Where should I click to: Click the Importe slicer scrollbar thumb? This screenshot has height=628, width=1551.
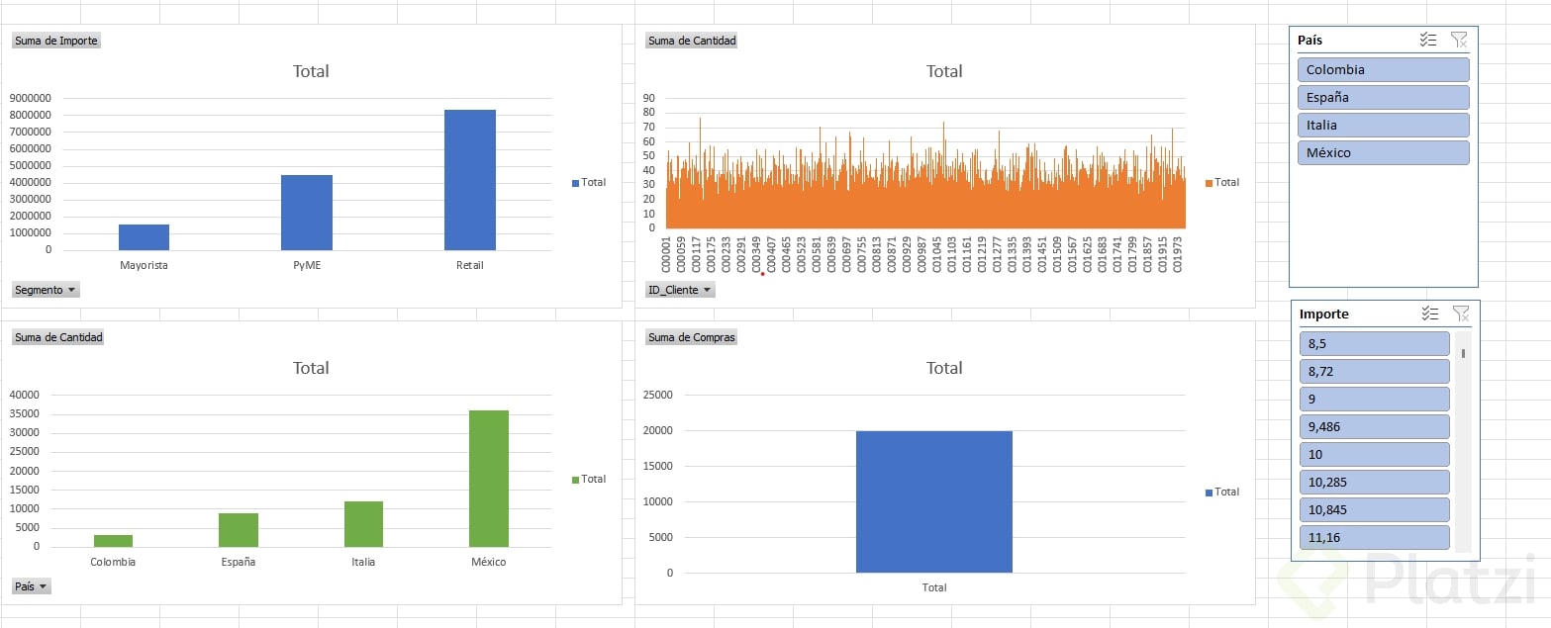(1463, 353)
